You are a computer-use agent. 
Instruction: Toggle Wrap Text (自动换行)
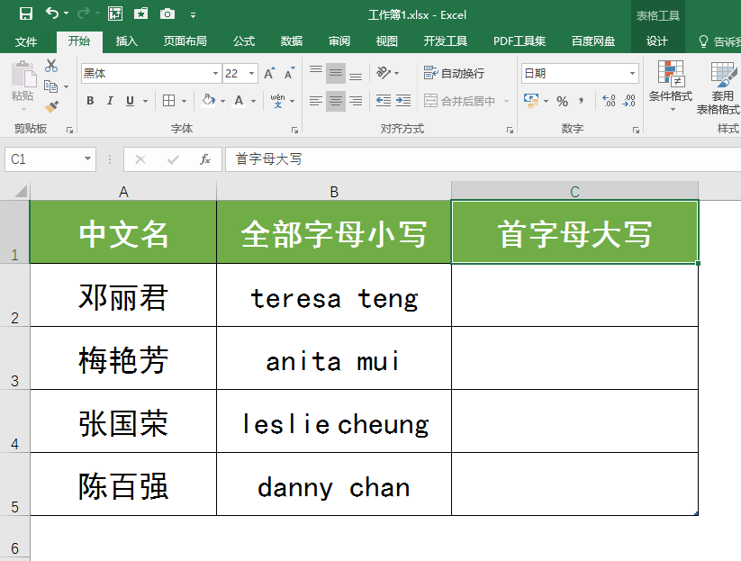(454, 73)
